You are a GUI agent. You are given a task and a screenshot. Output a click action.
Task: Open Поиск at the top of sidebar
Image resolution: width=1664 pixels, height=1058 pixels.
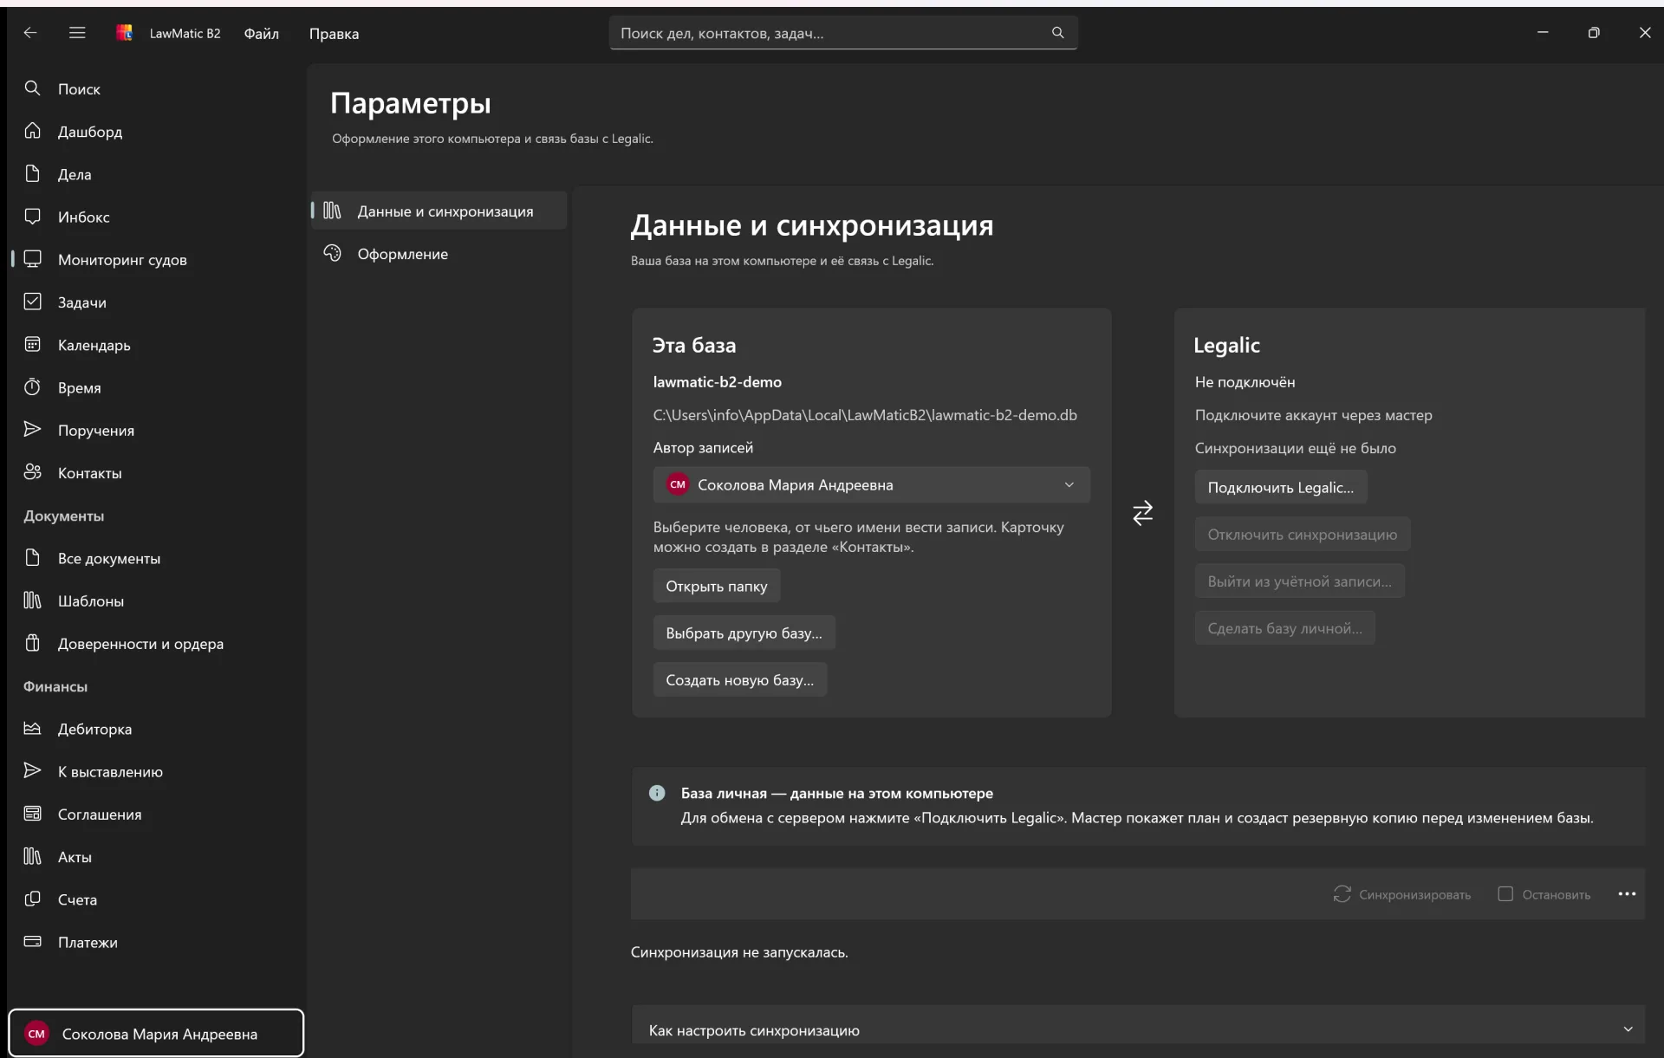pyautogui.click(x=156, y=88)
